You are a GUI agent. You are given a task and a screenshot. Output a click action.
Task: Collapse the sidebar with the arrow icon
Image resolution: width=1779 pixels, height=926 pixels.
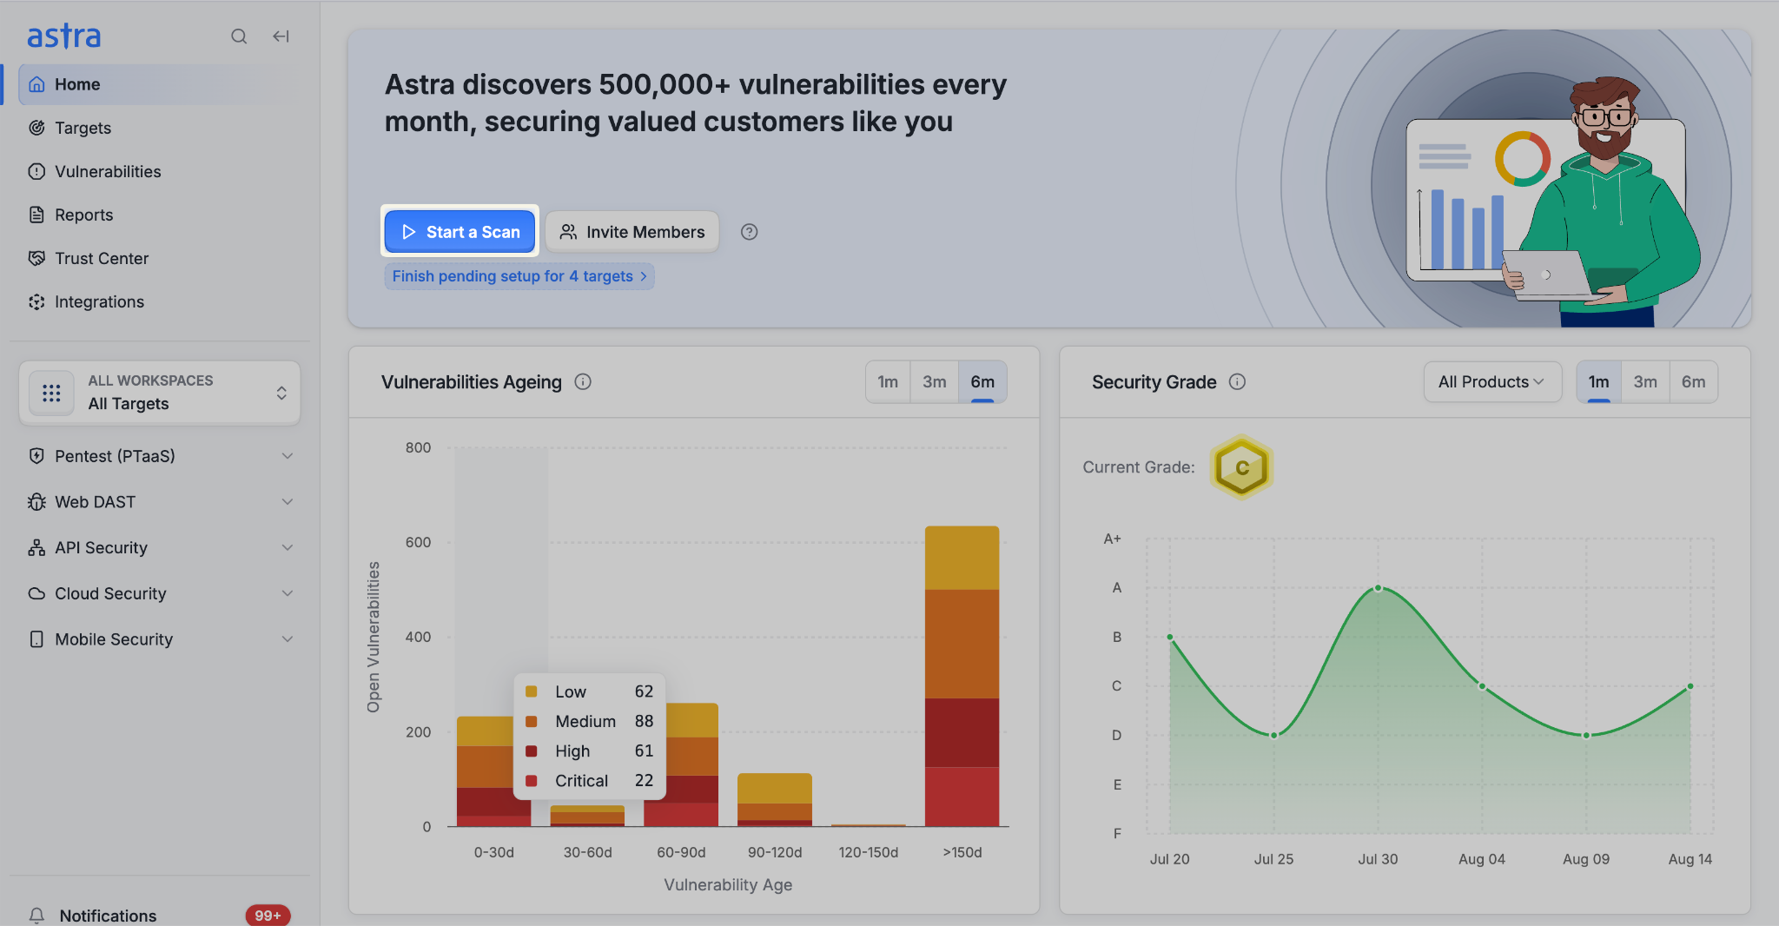click(281, 36)
